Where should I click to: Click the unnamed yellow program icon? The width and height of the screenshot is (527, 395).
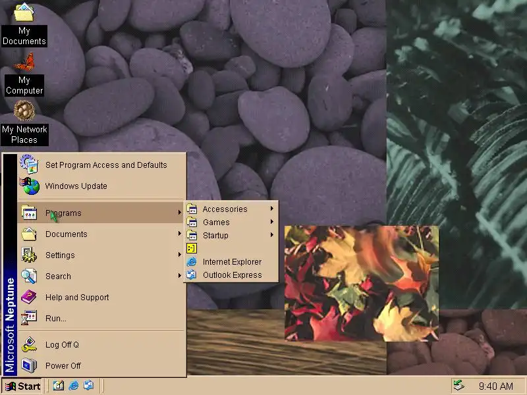pos(192,249)
